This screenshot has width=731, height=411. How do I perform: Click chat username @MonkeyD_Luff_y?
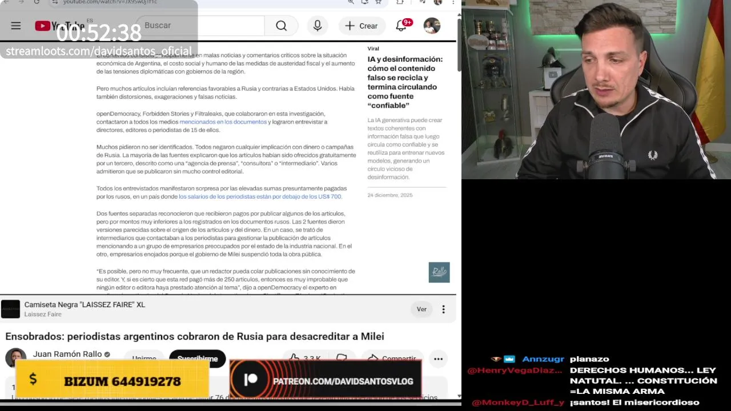click(518, 402)
